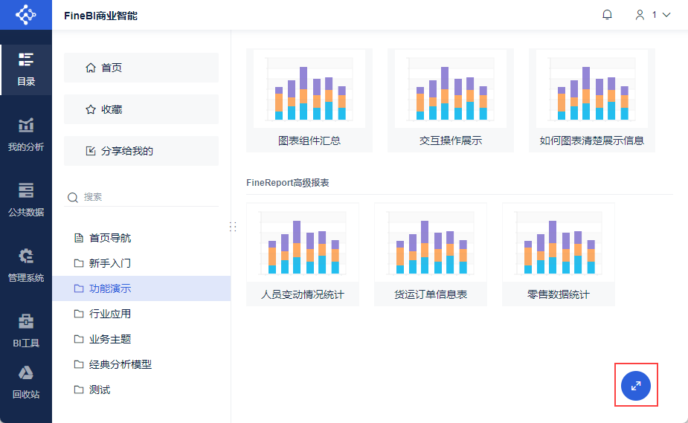Click the 行业应用 folder icon
688x423 pixels.
[79, 314]
